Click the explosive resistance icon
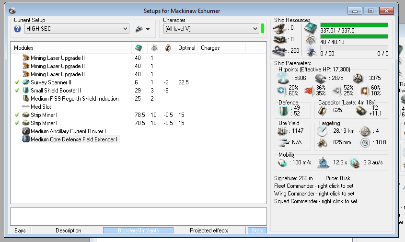Image resolution: width=405 pixels, height=242 pixels. point(364,91)
